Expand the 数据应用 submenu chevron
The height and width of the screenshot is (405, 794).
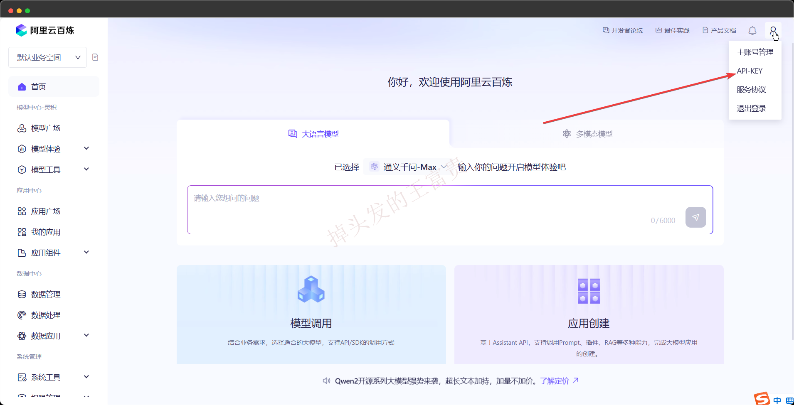pyautogui.click(x=86, y=335)
